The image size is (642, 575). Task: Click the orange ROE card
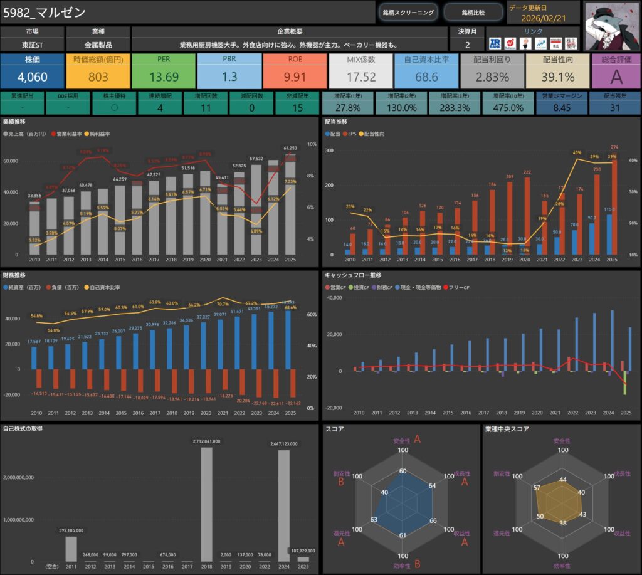pyautogui.click(x=295, y=71)
